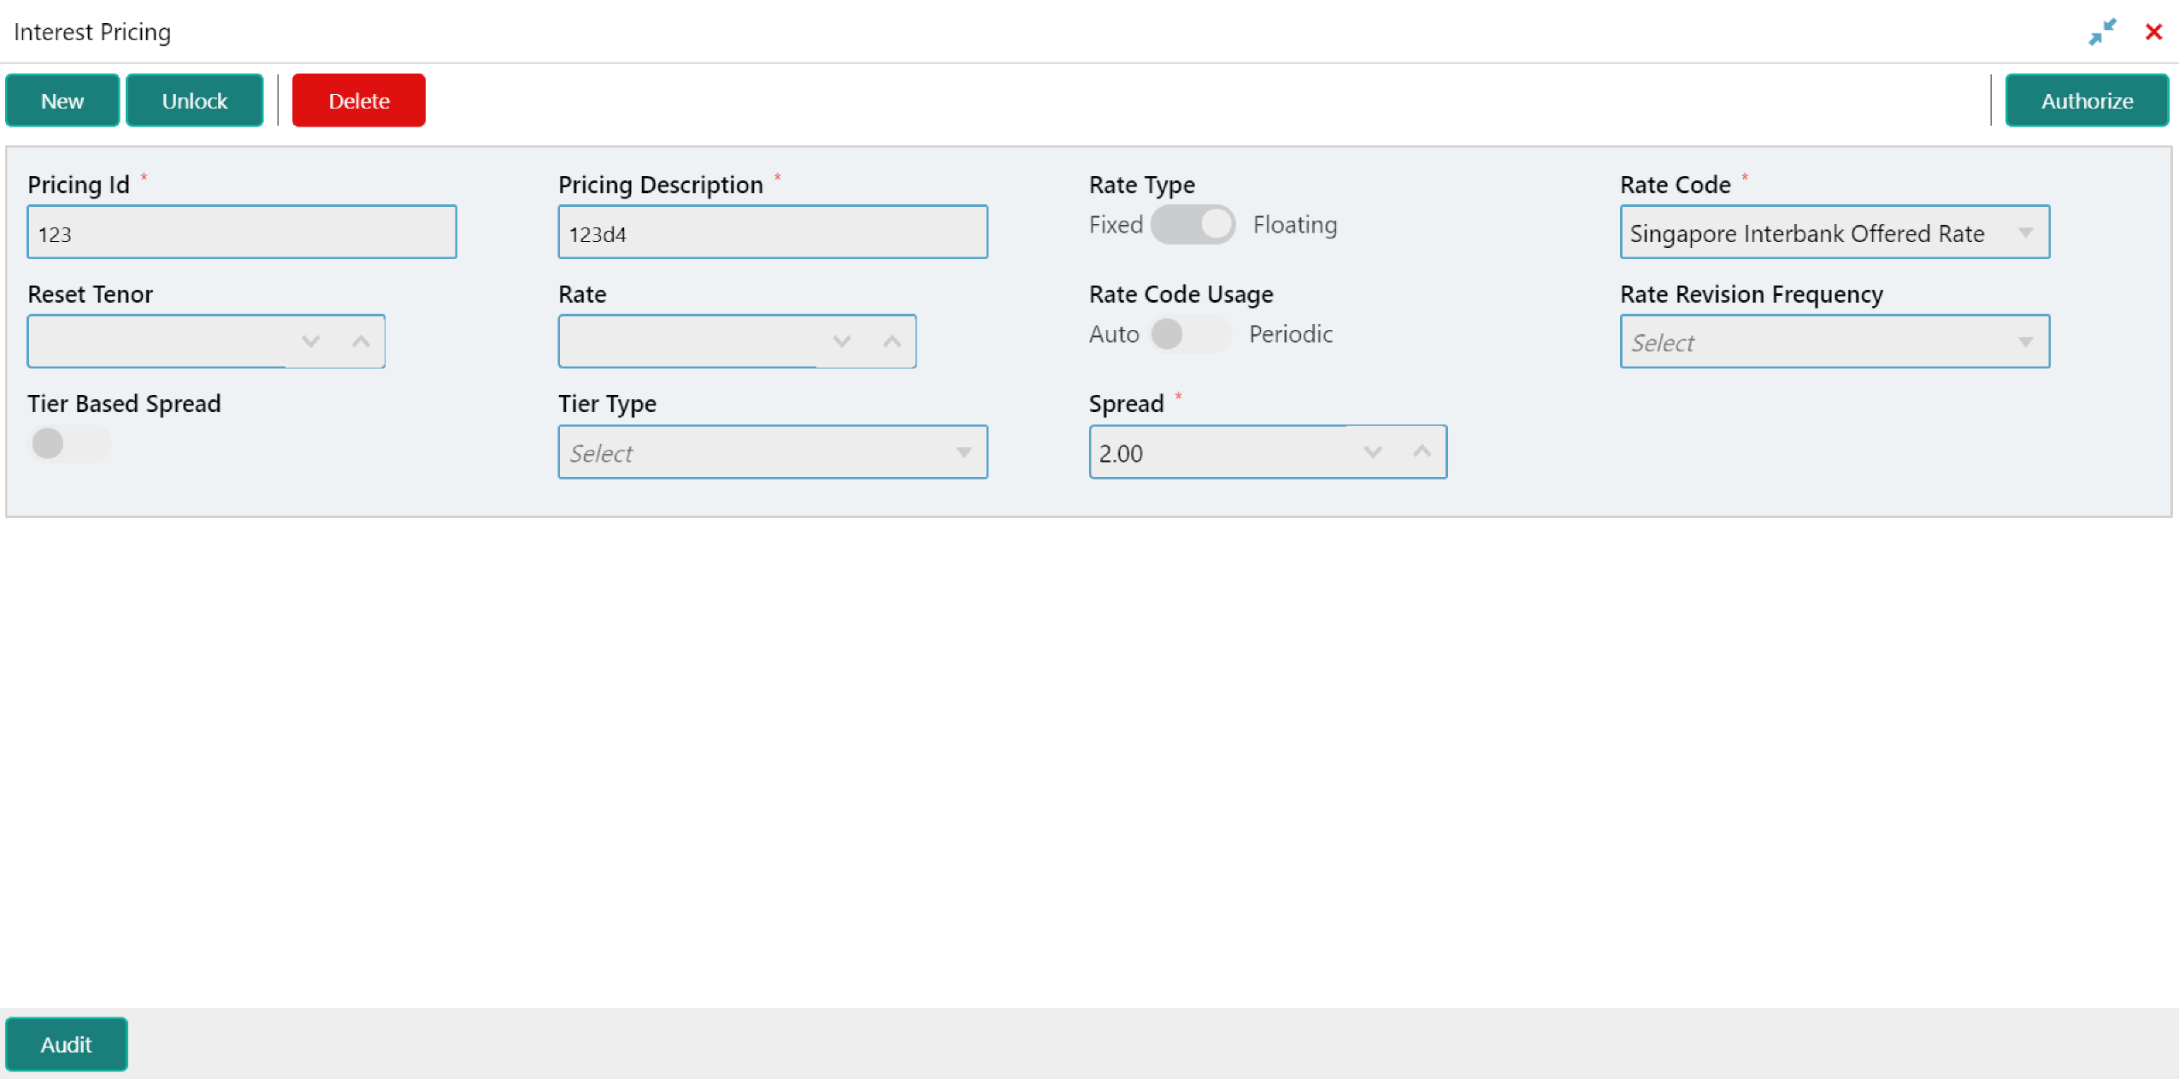Open the Audit section
Screen dimensions: 2179x1079
click(x=67, y=1044)
